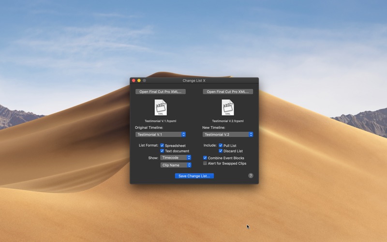Open the New Timeline dropdown Testimonial V.2

tap(228, 135)
